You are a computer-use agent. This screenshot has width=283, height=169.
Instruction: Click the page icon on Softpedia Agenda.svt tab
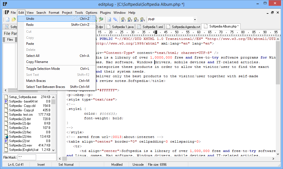(x=168, y=27)
